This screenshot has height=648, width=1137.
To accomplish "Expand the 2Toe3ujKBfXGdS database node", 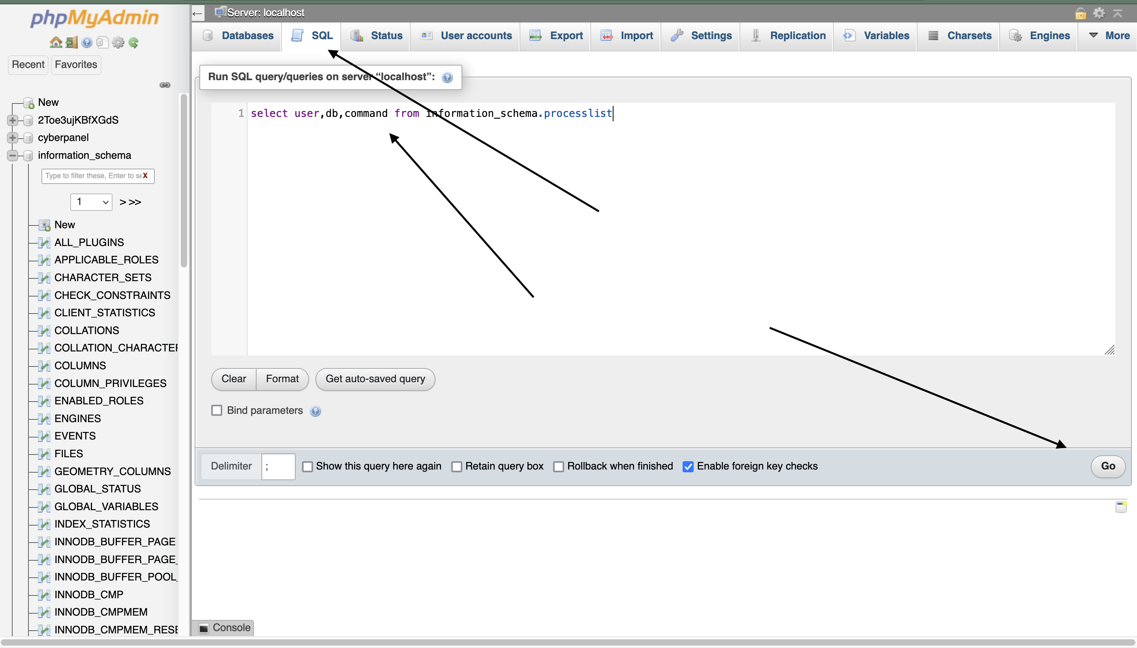I will pyautogui.click(x=13, y=120).
